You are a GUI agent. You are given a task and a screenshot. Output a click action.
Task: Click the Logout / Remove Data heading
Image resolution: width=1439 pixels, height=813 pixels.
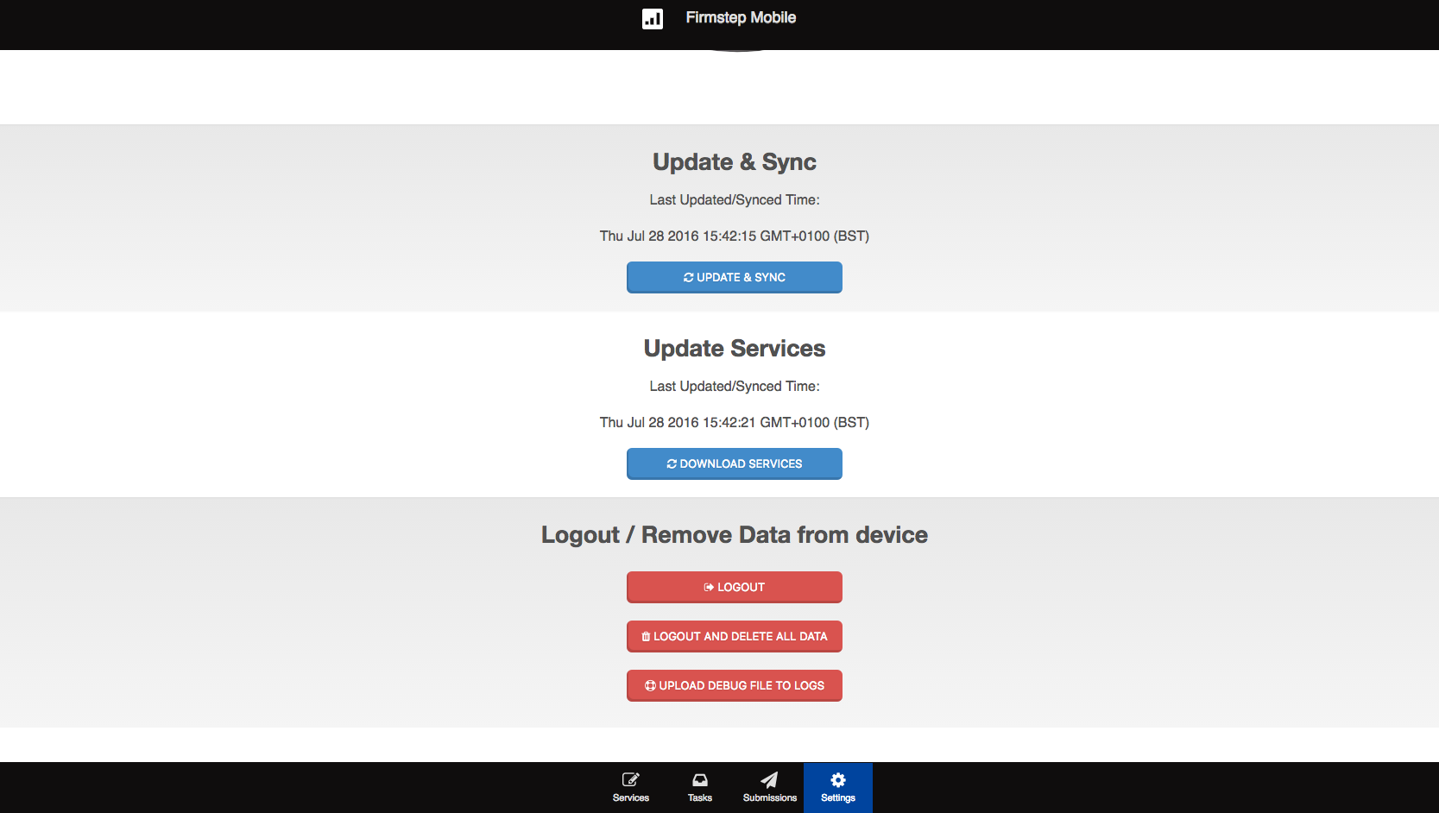[x=735, y=535]
